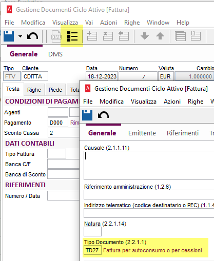Switch to the Emittente tab
The image size is (214, 261).
tap(142, 133)
